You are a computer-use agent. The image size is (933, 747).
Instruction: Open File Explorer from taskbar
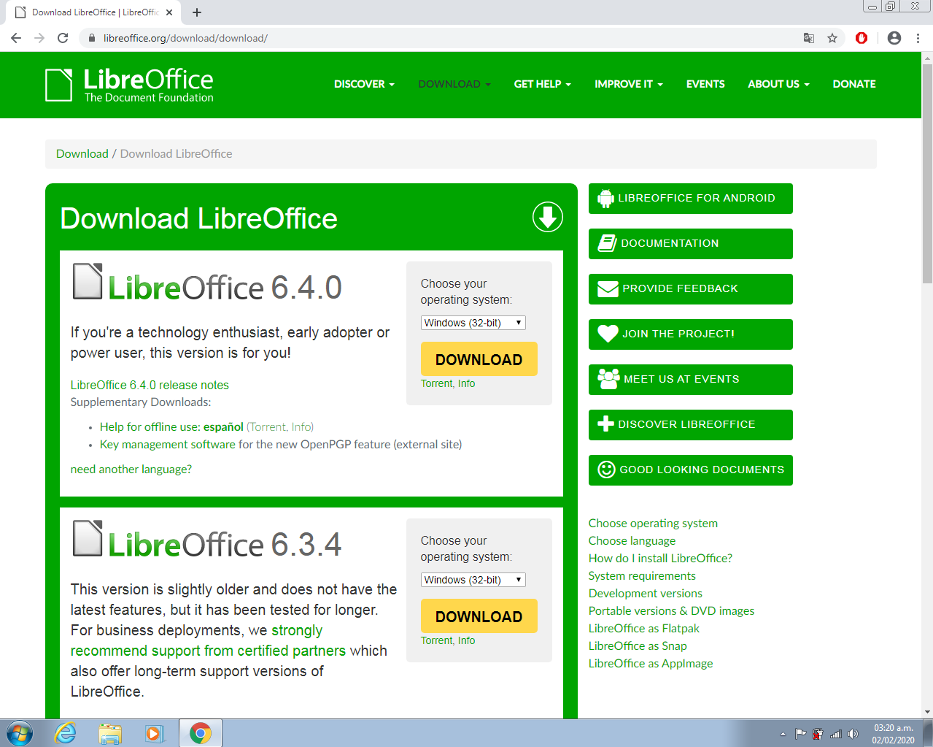[110, 733]
